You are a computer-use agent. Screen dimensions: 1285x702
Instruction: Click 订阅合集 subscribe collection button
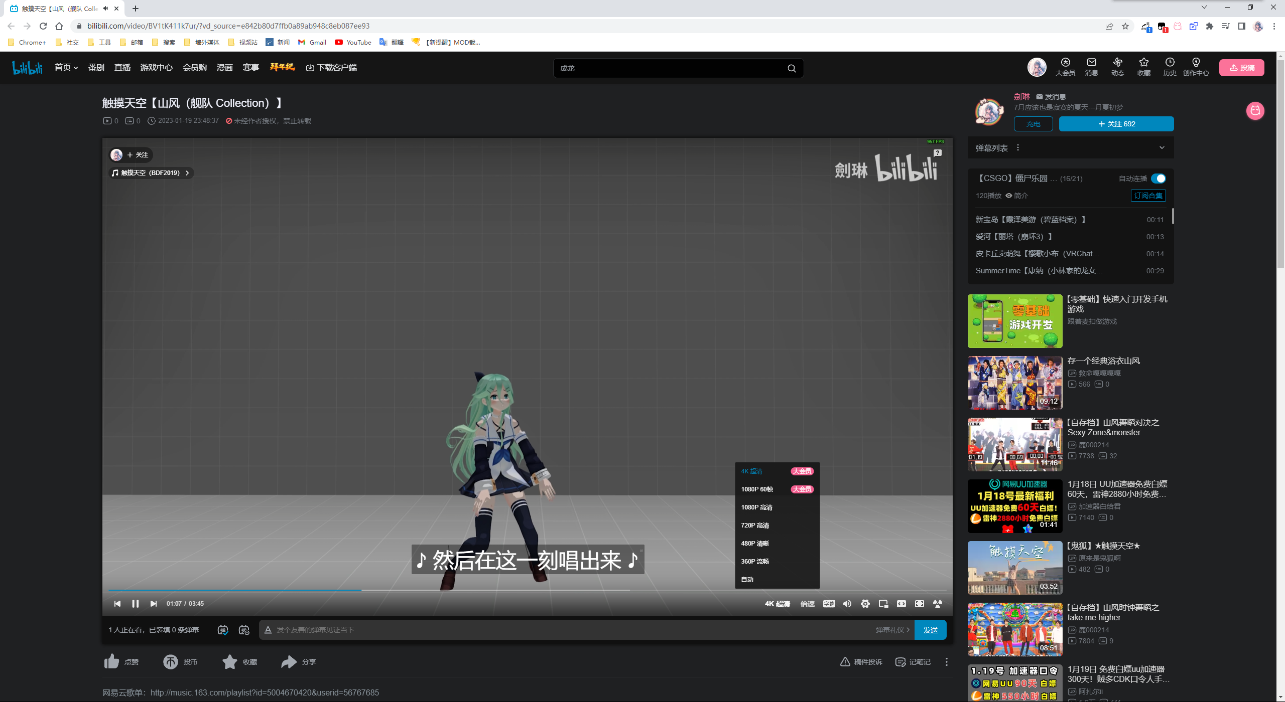click(1148, 196)
